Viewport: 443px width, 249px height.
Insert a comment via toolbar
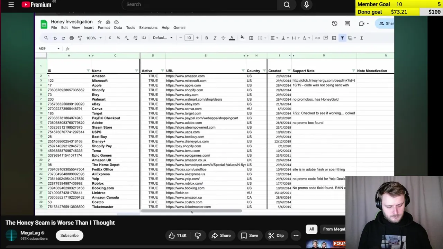click(x=326, y=38)
